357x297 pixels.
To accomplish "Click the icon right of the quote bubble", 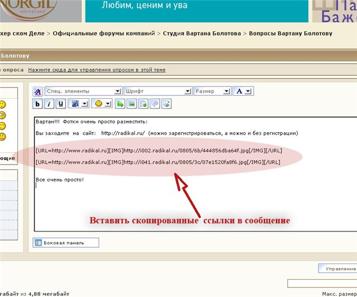I will 166,104.
